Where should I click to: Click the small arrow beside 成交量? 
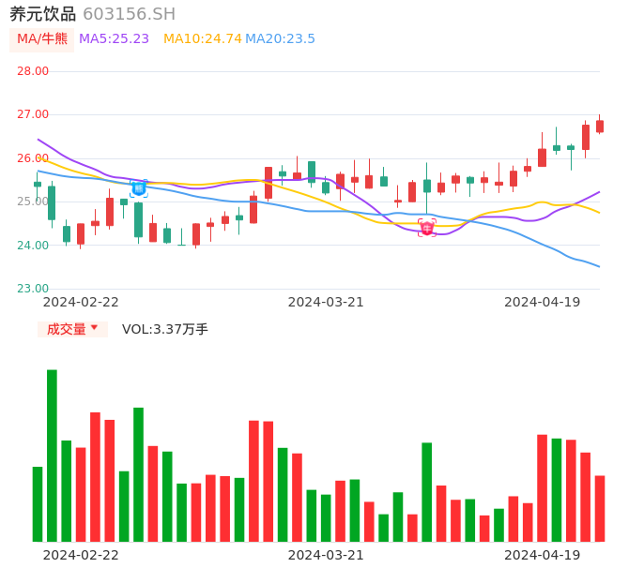tap(94, 328)
